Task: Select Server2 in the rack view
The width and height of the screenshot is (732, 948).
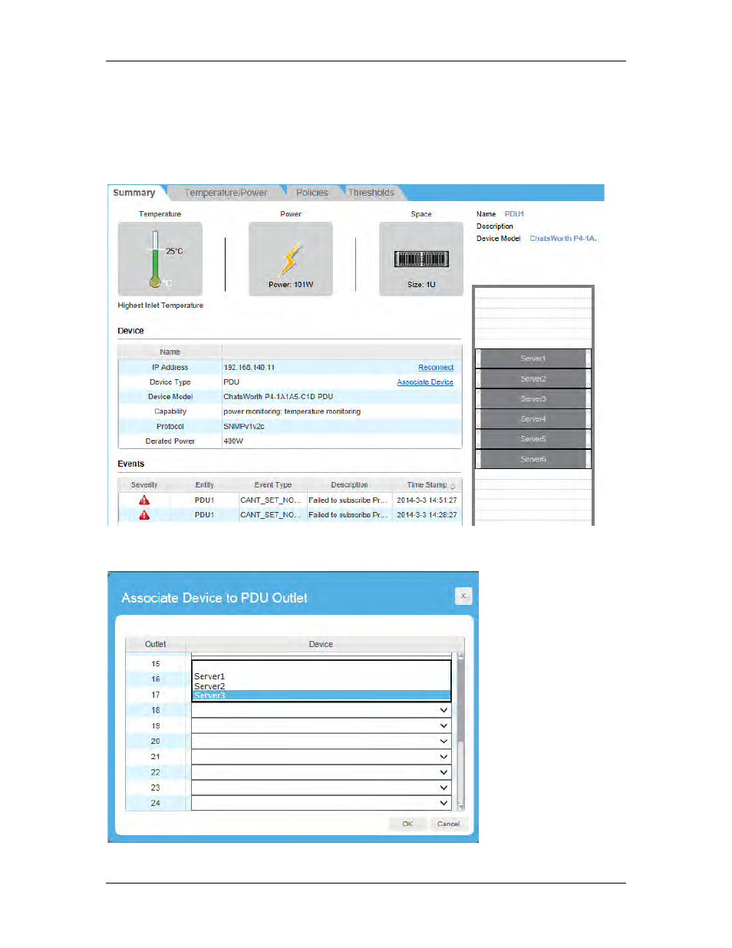Action: (x=533, y=378)
